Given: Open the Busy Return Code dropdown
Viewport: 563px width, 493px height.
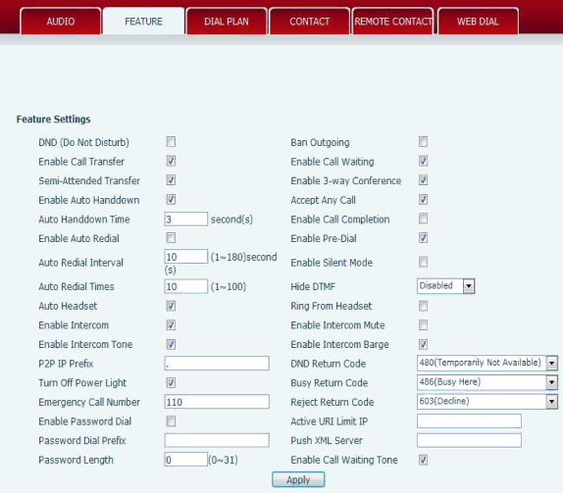Looking at the screenshot, I should 487,382.
